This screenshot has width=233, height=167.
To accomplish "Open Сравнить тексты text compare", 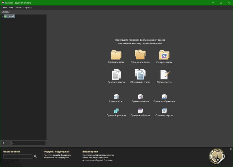I will 116,75.
